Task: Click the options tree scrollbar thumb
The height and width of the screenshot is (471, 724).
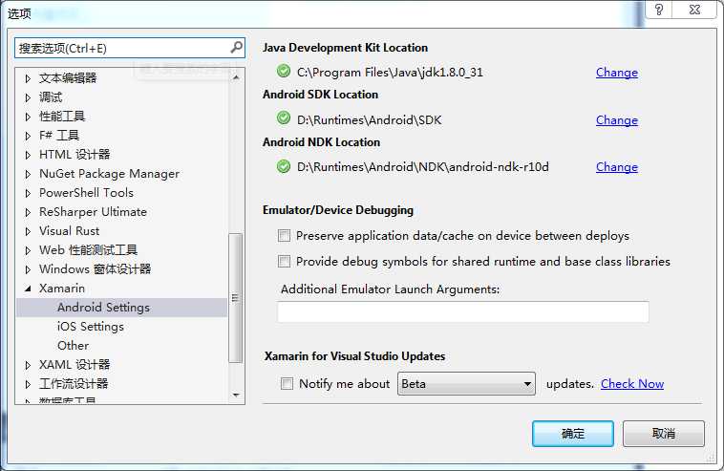Action: (x=236, y=298)
